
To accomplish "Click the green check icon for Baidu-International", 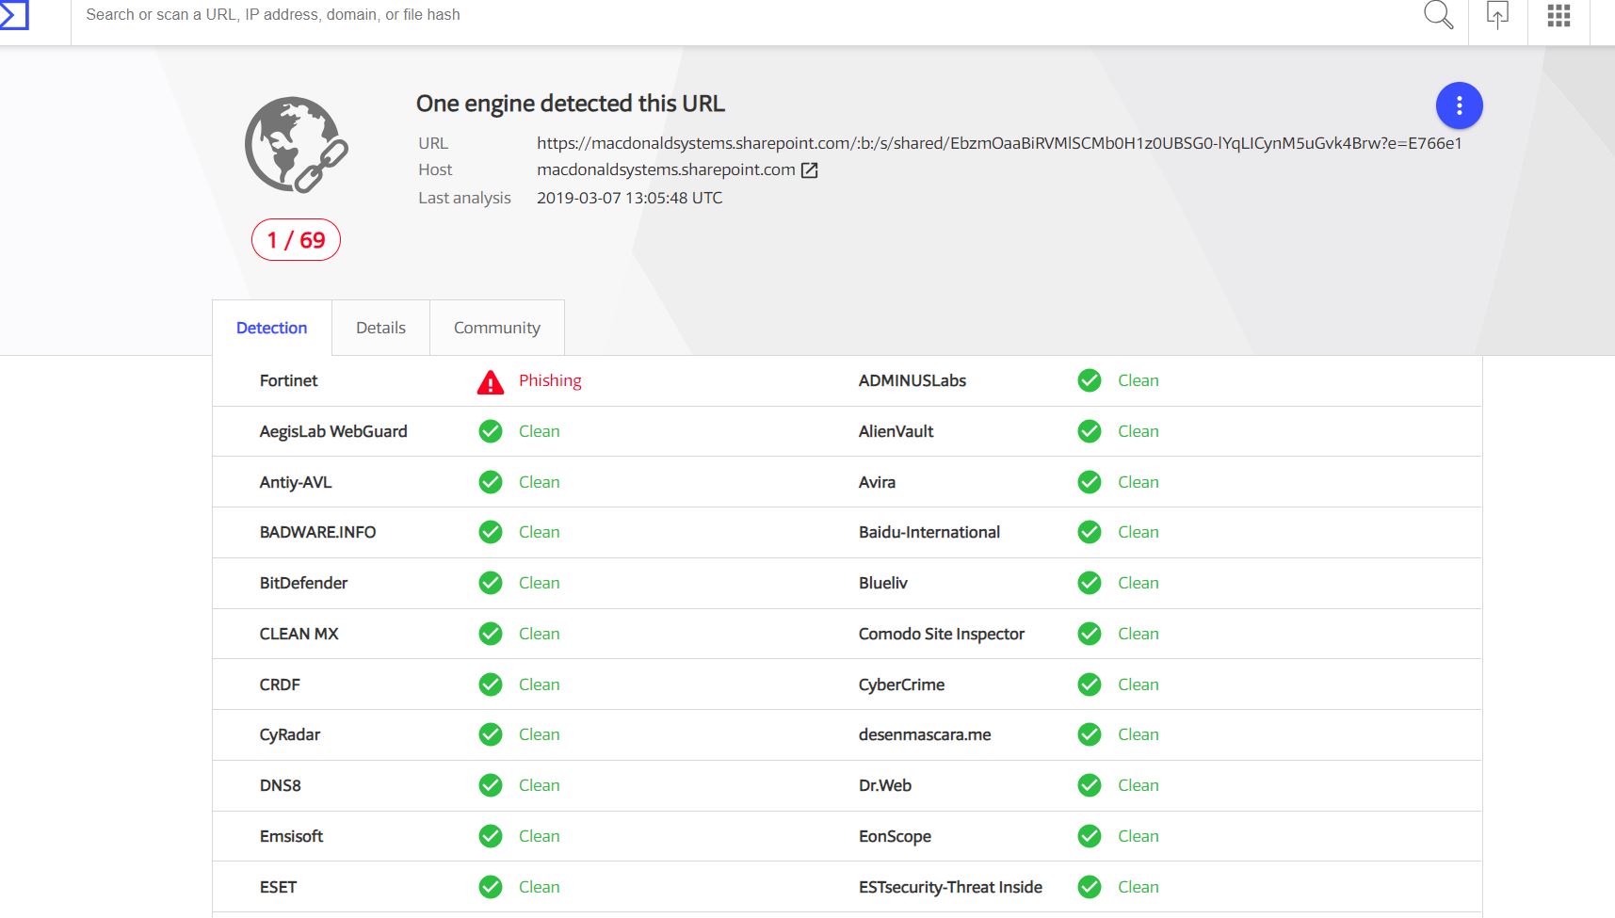I will 1090,532.
